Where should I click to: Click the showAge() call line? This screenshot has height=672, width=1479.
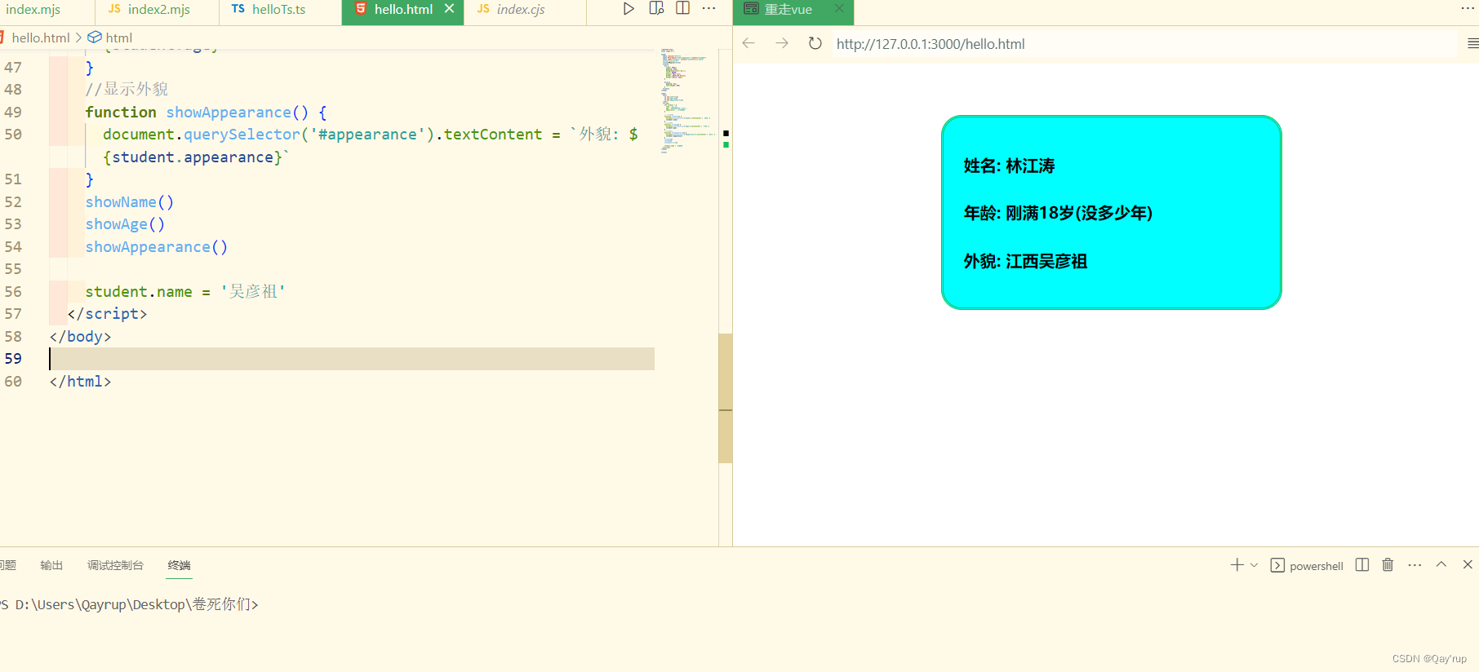tap(125, 224)
